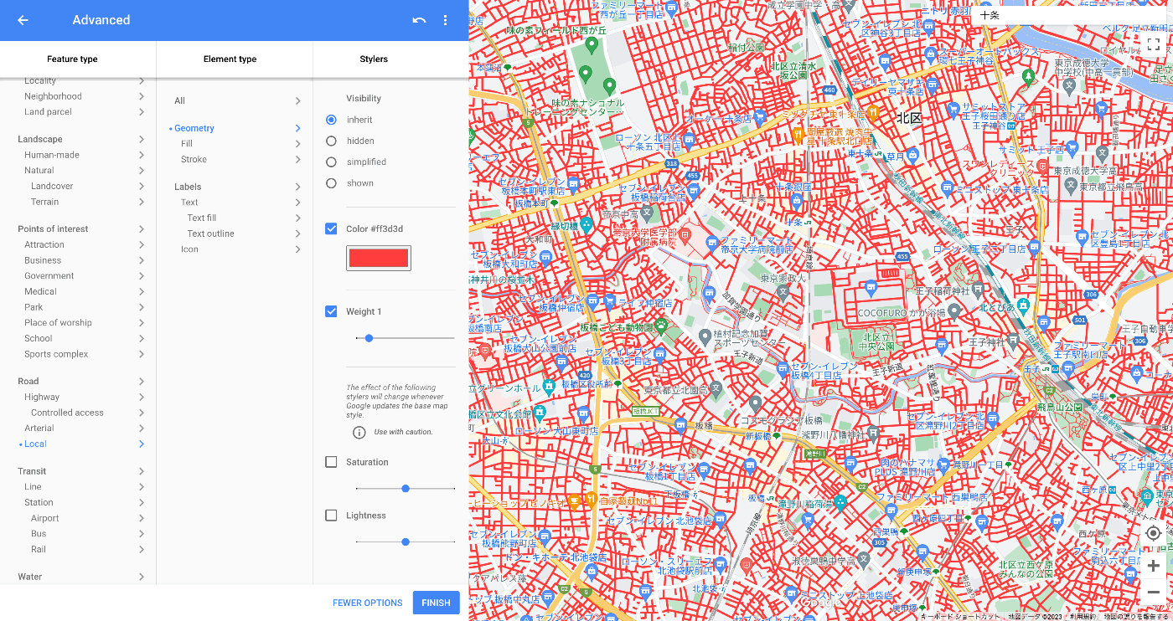The width and height of the screenshot is (1173, 621).
Task: Select the Stroke element type
Action: [x=194, y=159]
